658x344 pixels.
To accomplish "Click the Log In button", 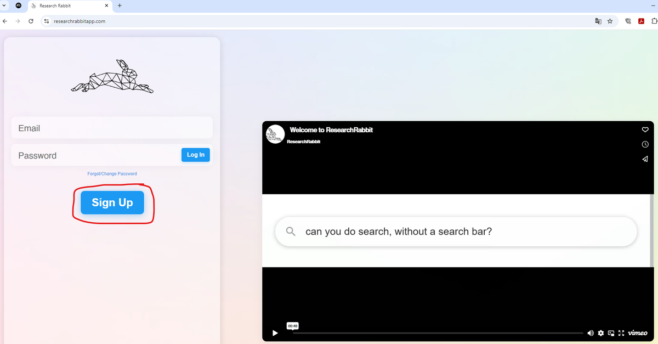I will click(x=195, y=155).
